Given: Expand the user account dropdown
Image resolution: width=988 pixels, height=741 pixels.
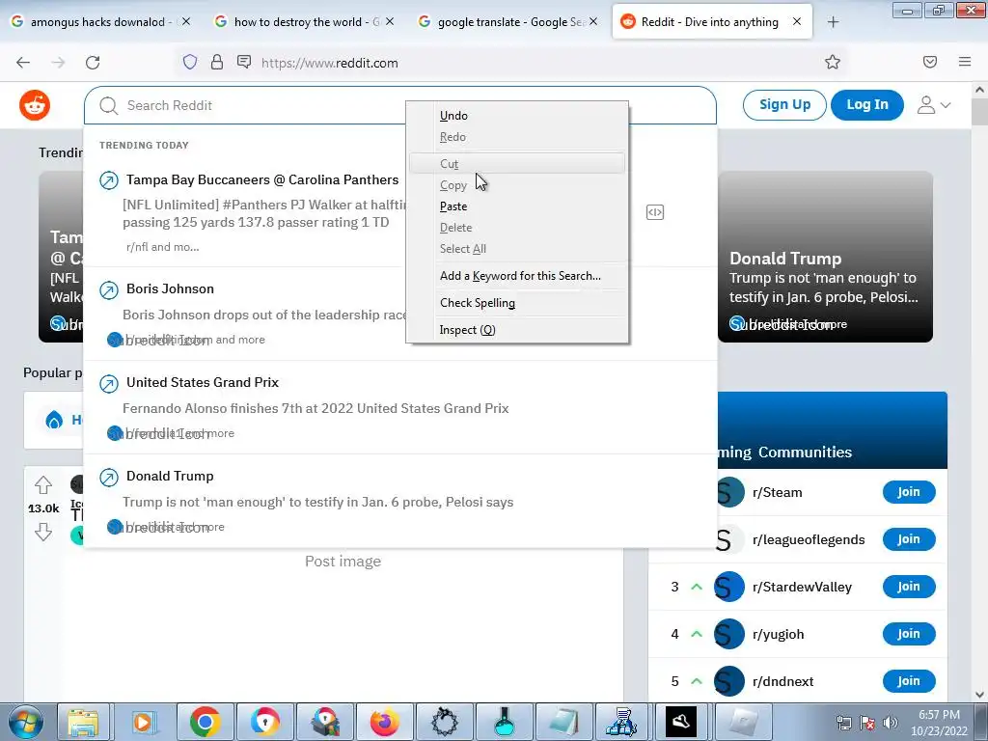Looking at the screenshot, I should pyautogui.click(x=933, y=104).
